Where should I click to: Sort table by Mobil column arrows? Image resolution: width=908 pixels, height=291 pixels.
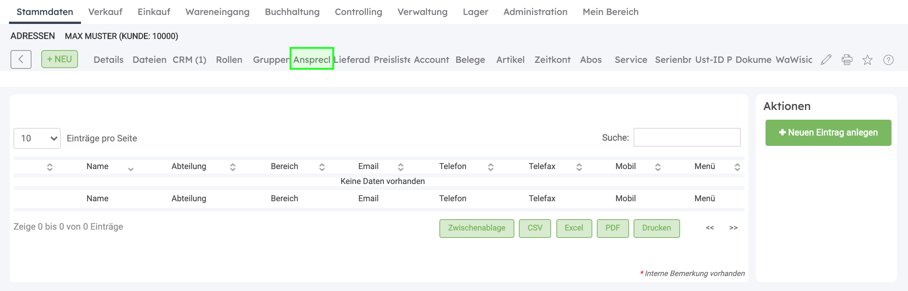pyautogui.click(x=658, y=167)
